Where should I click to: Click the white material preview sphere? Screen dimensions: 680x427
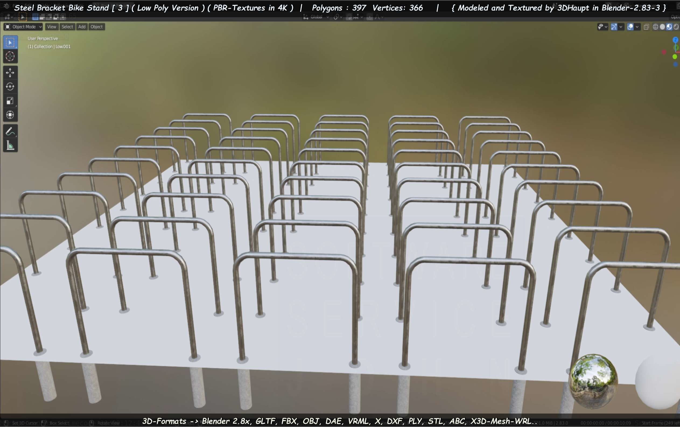pyautogui.click(x=658, y=382)
